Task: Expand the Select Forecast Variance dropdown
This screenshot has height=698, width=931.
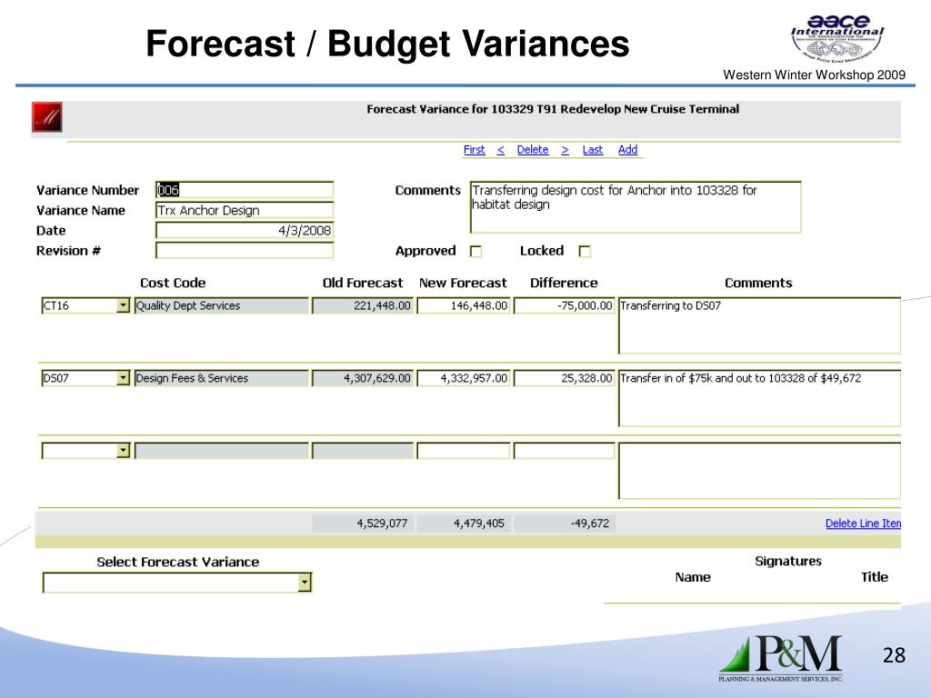Action: [x=305, y=583]
